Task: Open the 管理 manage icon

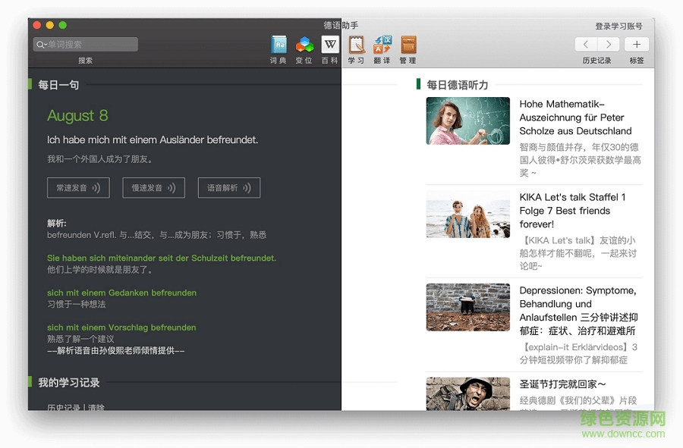Action: tap(408, 45)
